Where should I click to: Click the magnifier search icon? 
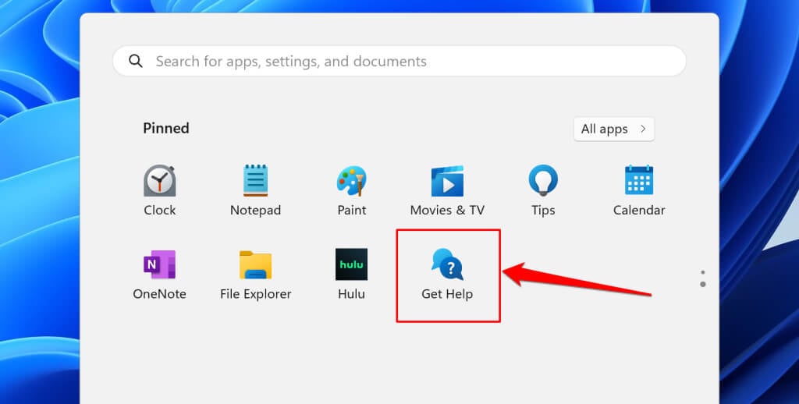(x=136, y=61)
